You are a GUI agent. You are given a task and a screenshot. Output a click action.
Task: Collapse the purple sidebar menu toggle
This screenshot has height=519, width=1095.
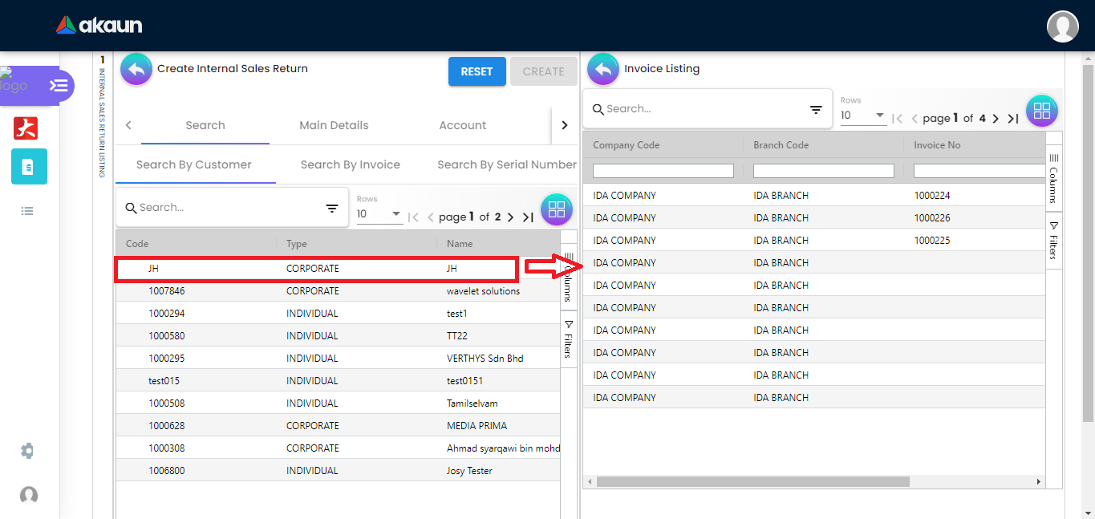(x=59, y=85)
